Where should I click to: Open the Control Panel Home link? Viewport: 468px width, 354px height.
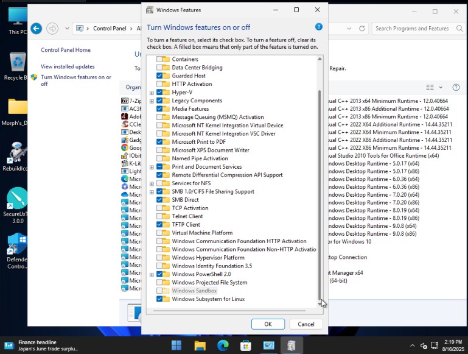(x=66, y=50)
